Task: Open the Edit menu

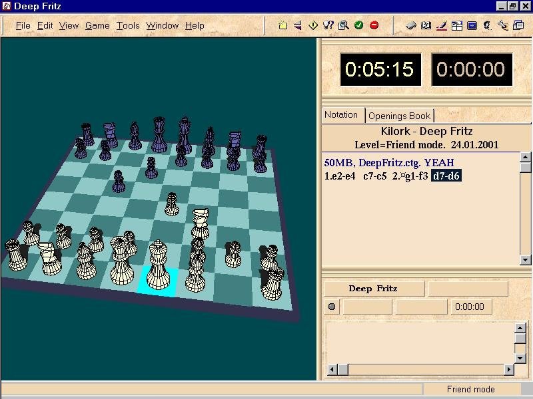Action: click(x=45, y=26)
